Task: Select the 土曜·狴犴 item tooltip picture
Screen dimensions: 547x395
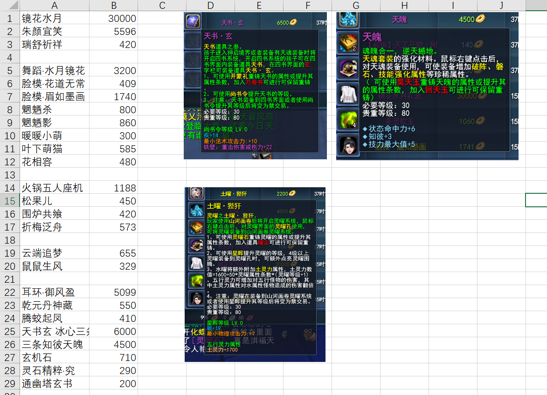Action: click(x=255, y=274)
